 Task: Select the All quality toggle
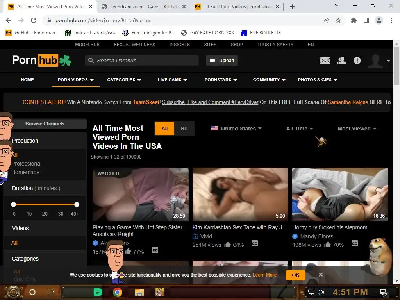pos(164,128)
